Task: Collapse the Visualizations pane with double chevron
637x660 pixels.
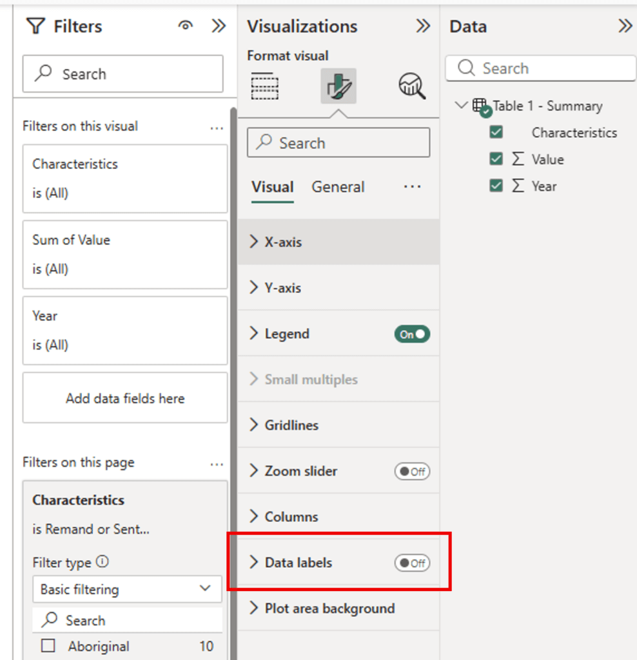Action: point(423,26)
